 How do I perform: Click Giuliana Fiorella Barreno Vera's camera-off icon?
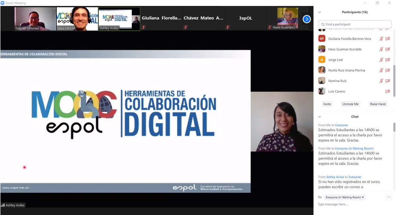coord(388,39)
